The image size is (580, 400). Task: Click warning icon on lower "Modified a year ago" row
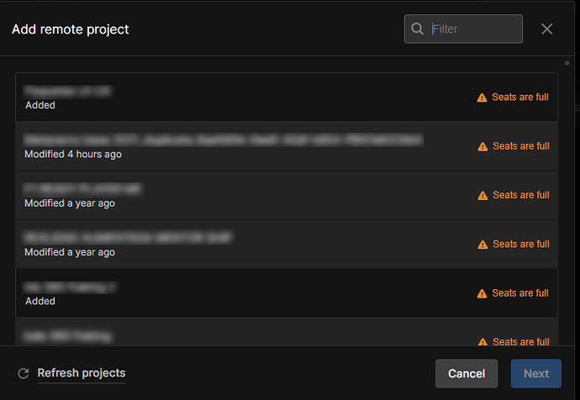482,245
